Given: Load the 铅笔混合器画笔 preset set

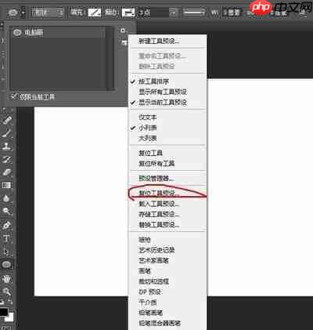Looking at the screenshot, I should (167, 323).
